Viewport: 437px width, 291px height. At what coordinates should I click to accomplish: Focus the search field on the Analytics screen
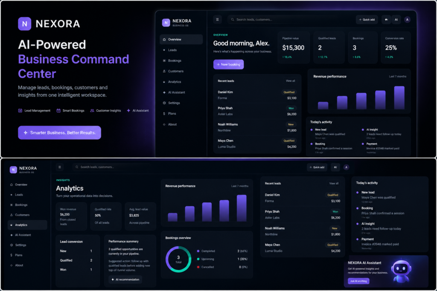pos(111,167)
